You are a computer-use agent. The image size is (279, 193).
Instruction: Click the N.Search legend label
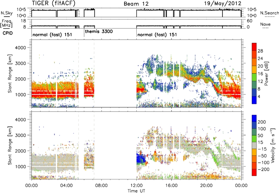pos(269,13)
